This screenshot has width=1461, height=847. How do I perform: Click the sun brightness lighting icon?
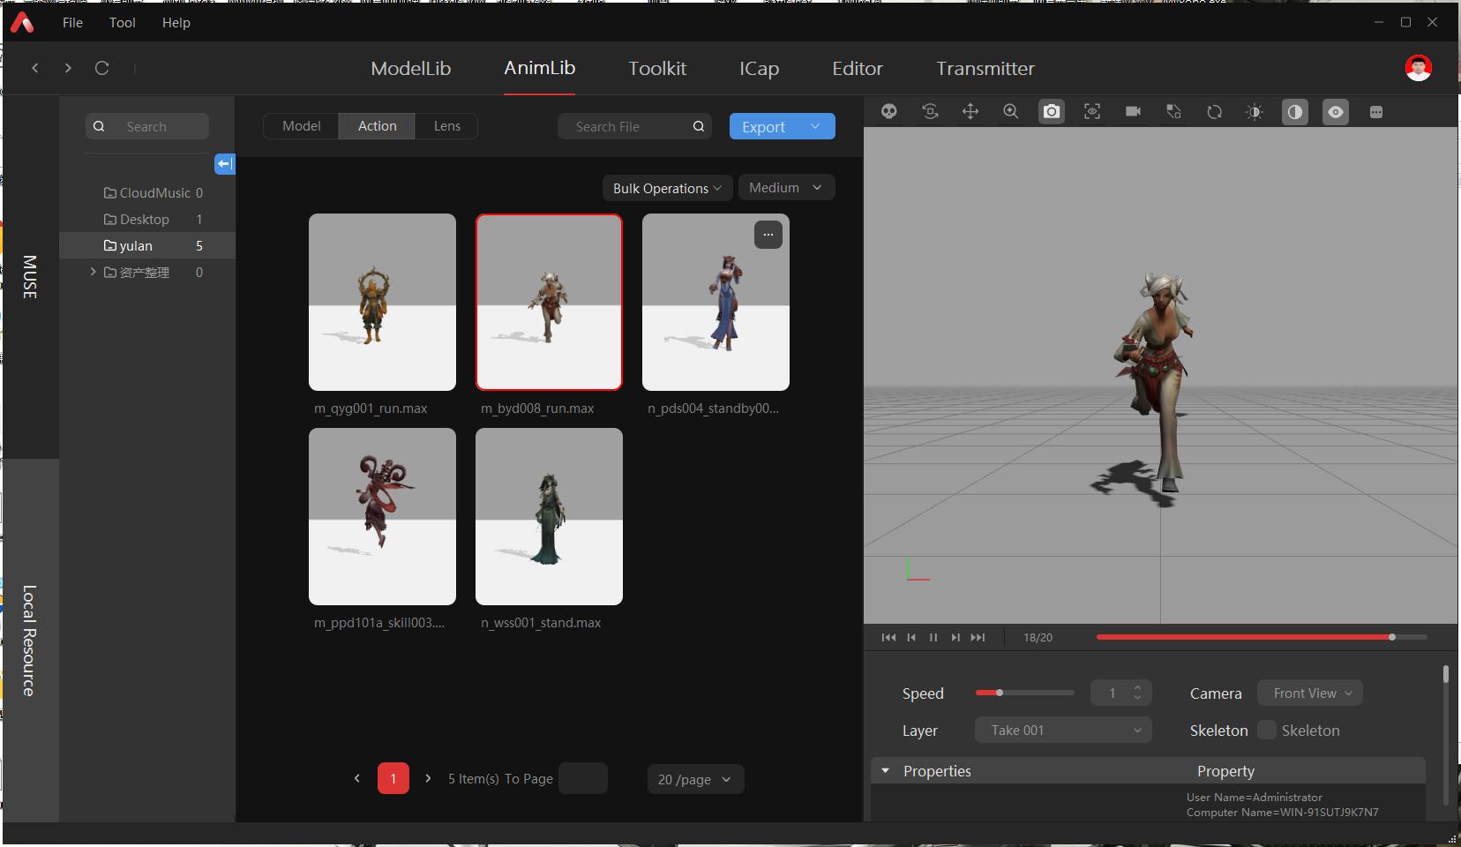[1255, 112]
